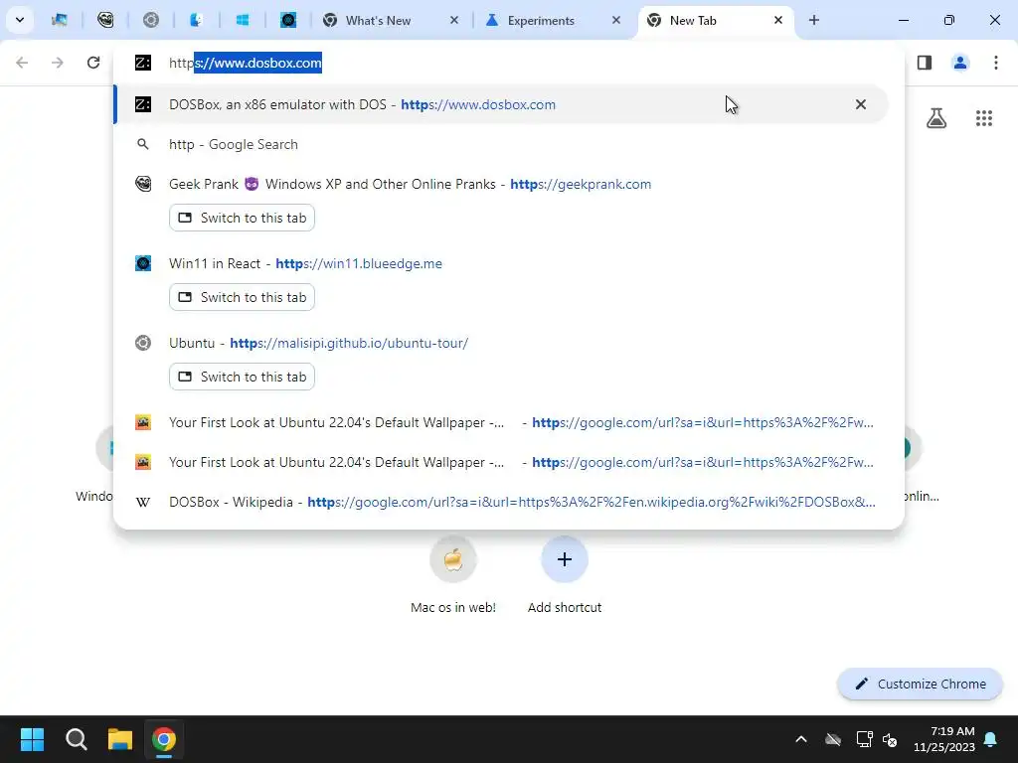This screenshot has height=763, width=1018.
Task: Go forward with the forward arrow
Action: pos(58,63)
